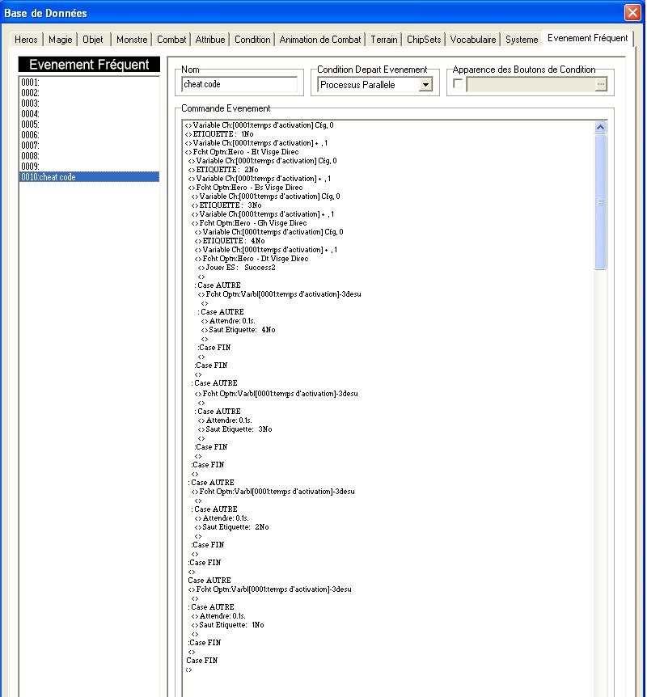Close the Base de Données window
The width and height of the screenshot is (647, 697).
tap(632, 12)
